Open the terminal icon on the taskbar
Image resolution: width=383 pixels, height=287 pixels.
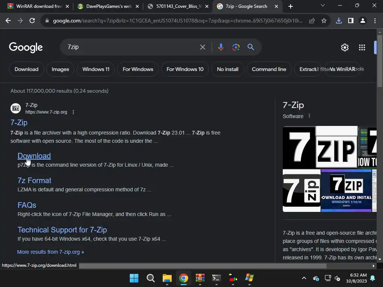pyautogui.click(x=217, y=278)
